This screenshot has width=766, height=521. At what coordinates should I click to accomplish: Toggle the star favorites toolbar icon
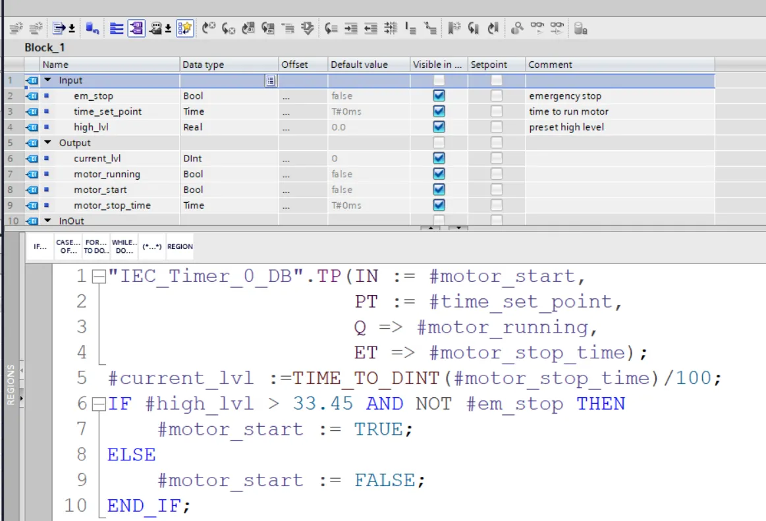185,28
